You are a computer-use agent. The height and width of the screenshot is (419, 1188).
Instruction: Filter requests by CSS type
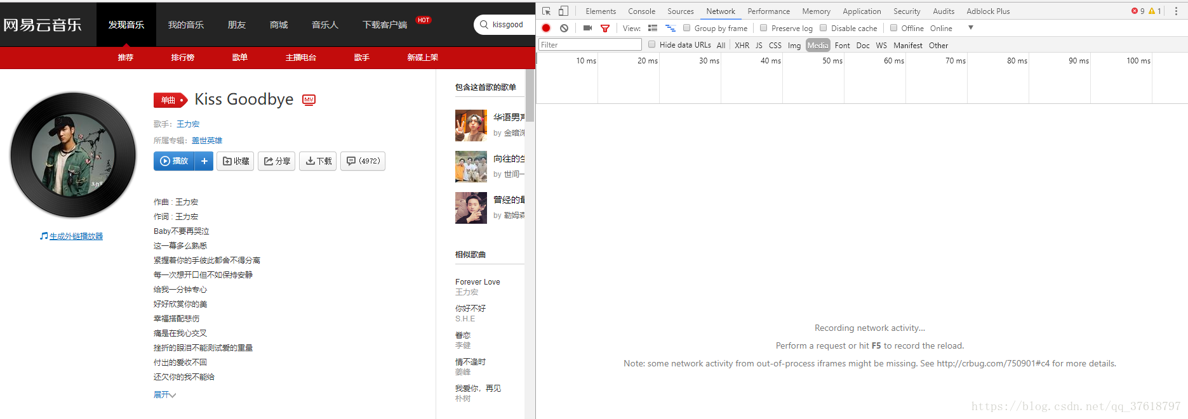coord(775,45)
